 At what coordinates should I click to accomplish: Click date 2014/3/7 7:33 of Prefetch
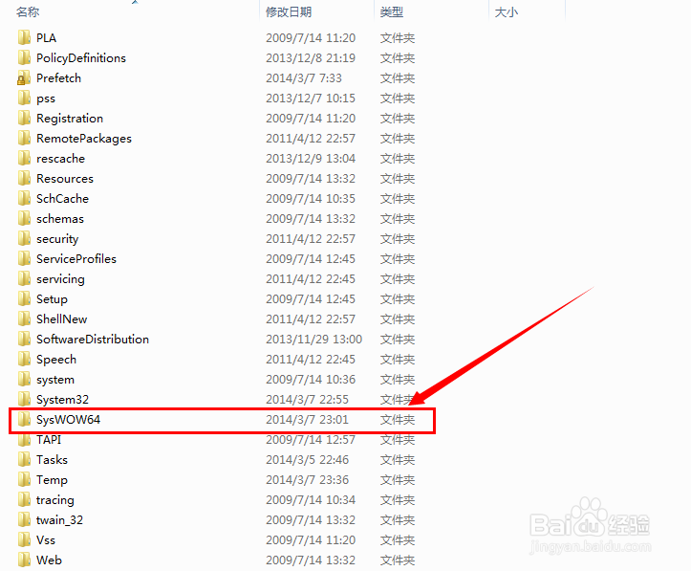pos(304,78)
